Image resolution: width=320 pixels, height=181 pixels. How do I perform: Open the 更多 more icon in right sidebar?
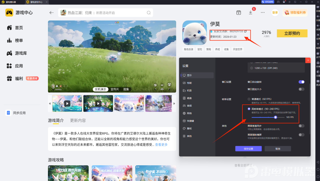(318, 81)
